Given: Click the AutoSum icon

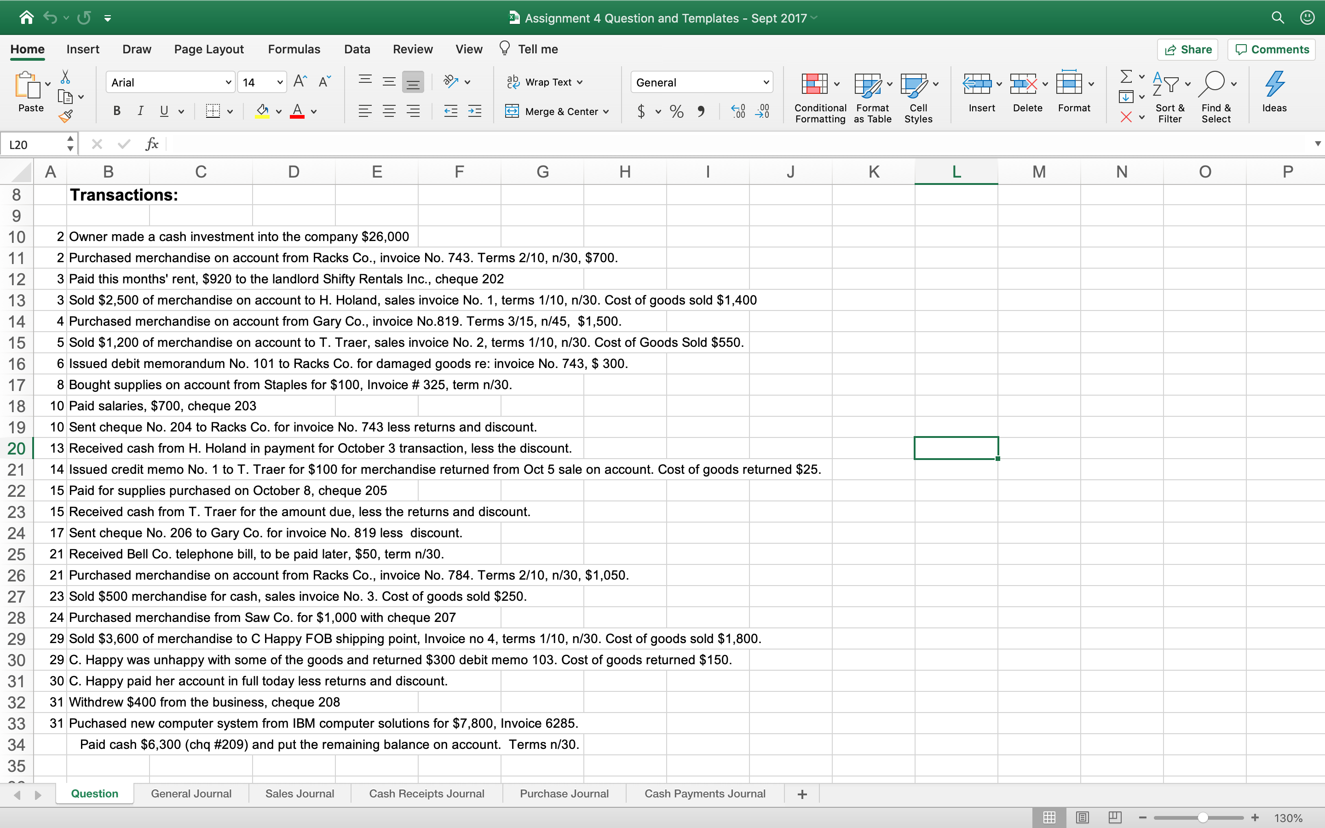Looking at the screenshot, I should [x=1127, y=77].
